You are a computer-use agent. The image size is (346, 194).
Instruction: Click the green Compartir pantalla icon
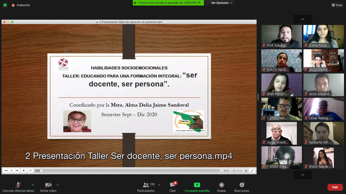pos(197,185)
